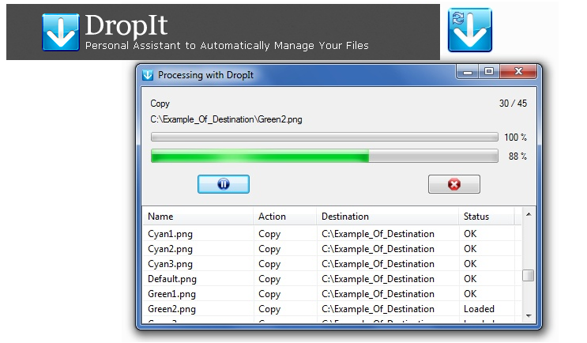Close the Processing with DropIt window
Viewport: 587px width, 343px height.
coord(518,71)
